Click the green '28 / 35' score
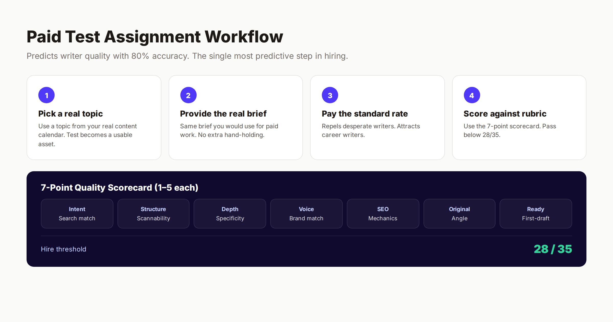Screen dimensions: 613x322 click(553, 249)
